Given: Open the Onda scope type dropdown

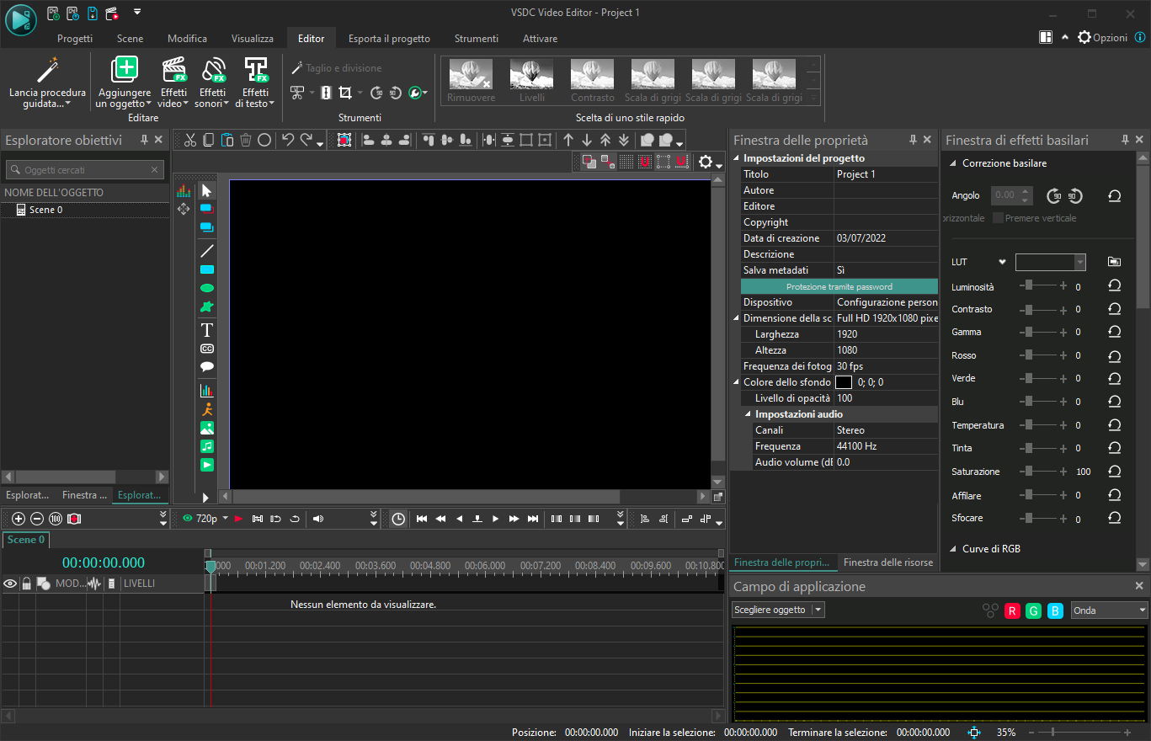Looking at the screenshot, I should tap(1109, 610).
